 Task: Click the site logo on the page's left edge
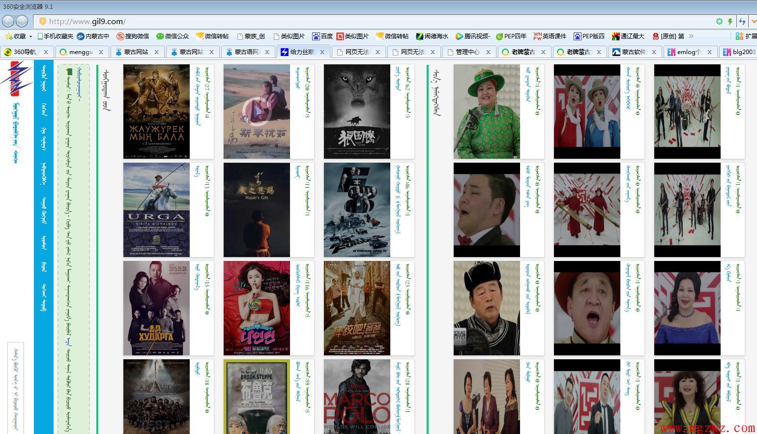16,80
